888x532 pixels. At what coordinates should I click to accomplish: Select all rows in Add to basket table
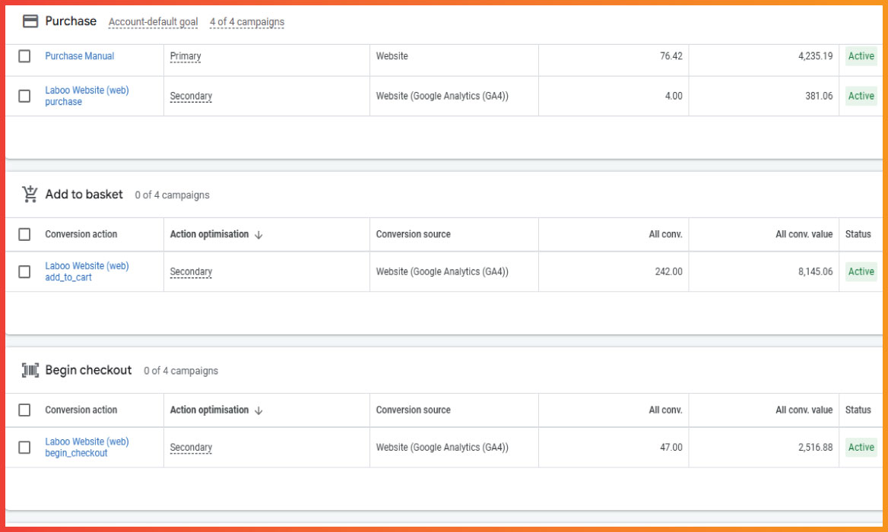point(24,234)
